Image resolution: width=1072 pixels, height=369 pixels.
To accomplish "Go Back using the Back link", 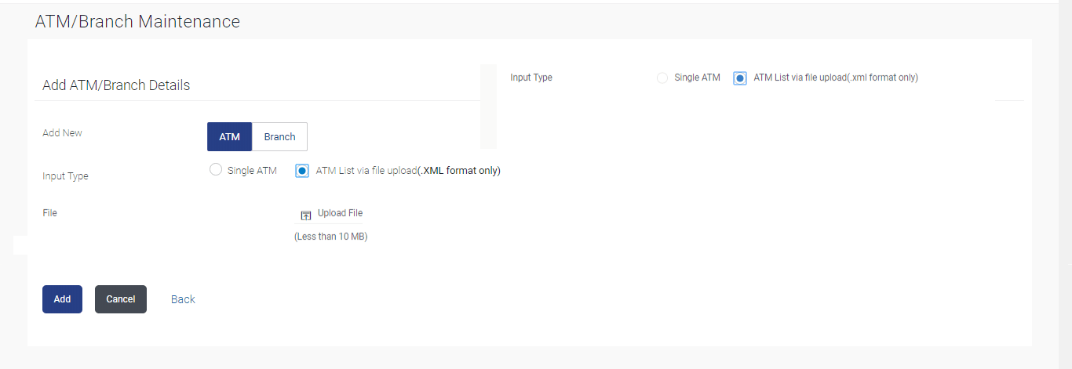I will (x=183, y=299).
